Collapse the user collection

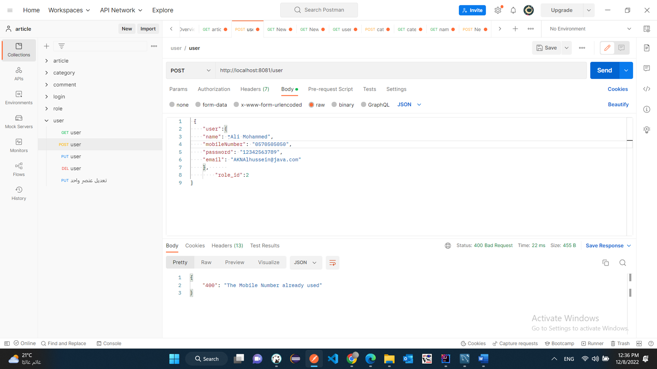[x=47, y=120]
